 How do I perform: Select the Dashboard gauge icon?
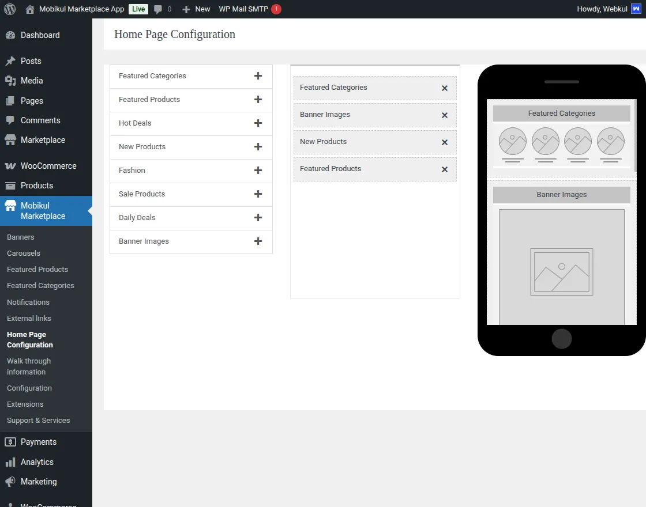coord(10,35)
